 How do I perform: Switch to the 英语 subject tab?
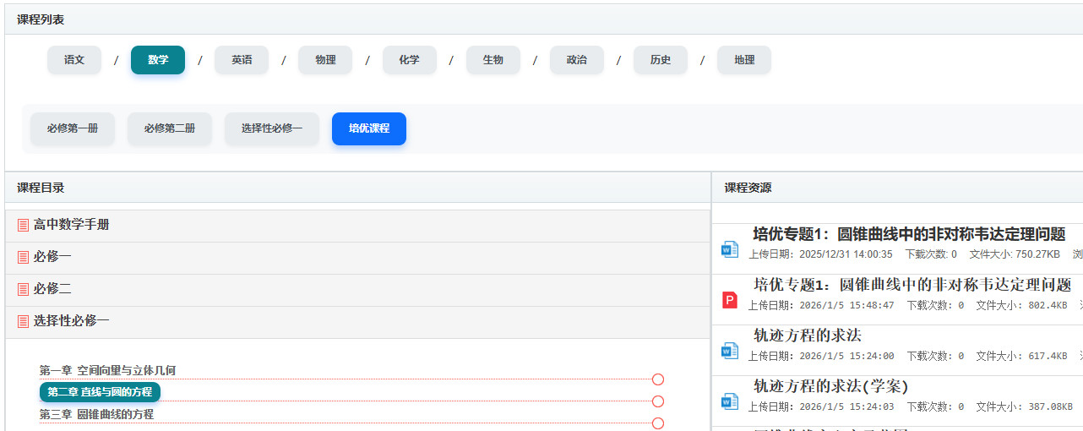pyautogui.click(x=242, y=60)
